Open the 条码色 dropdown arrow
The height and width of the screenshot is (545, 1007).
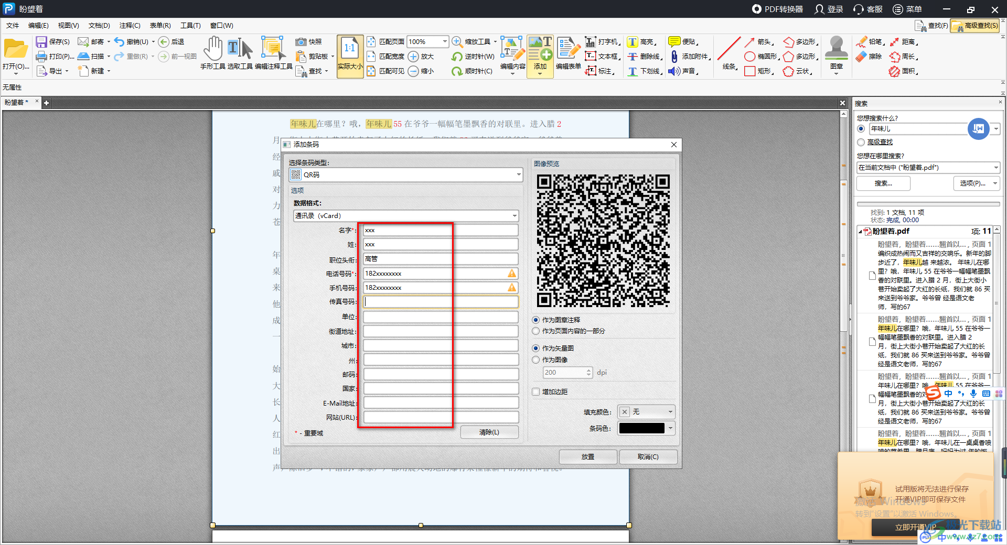pyautogui.click(x=670, y=428)
